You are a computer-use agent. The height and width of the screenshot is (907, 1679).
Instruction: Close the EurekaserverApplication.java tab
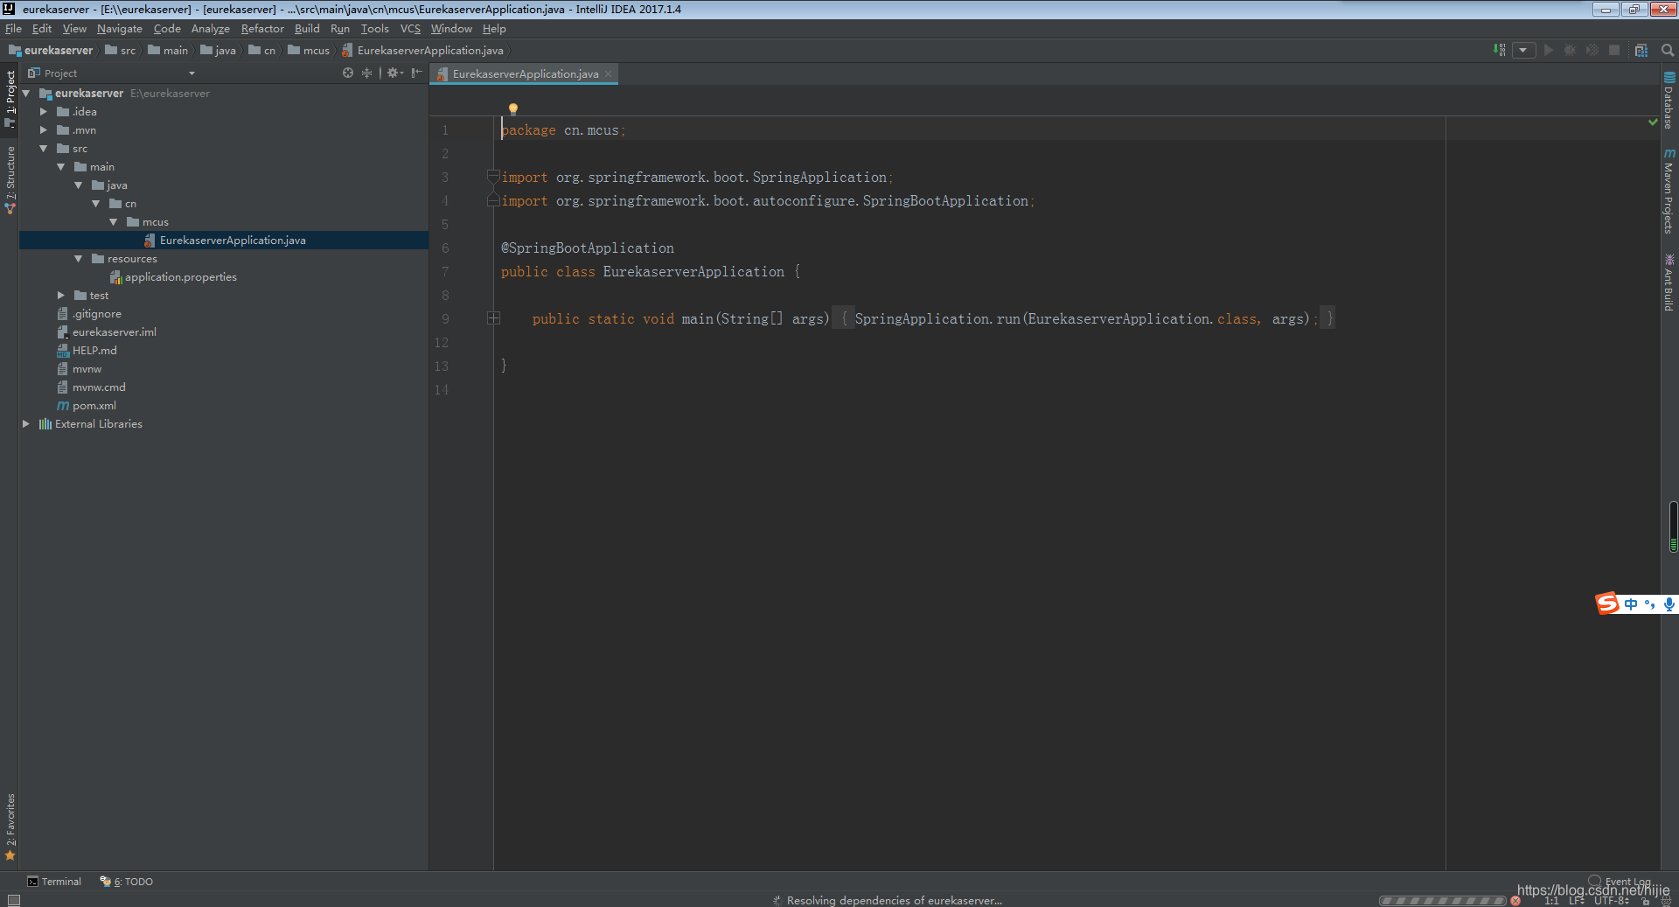(609, 73)
